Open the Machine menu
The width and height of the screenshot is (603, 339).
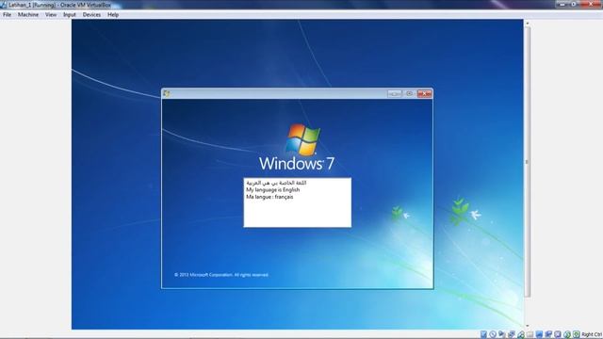pos(28,15)
